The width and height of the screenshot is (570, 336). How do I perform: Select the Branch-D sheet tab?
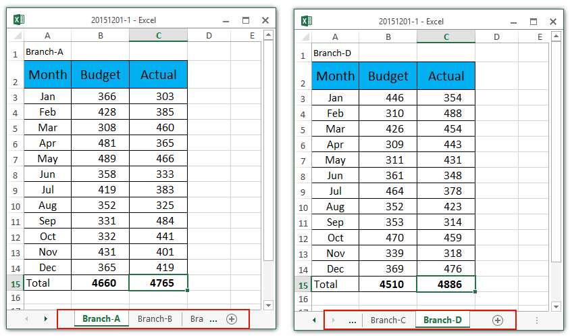(x=442, y=320)
